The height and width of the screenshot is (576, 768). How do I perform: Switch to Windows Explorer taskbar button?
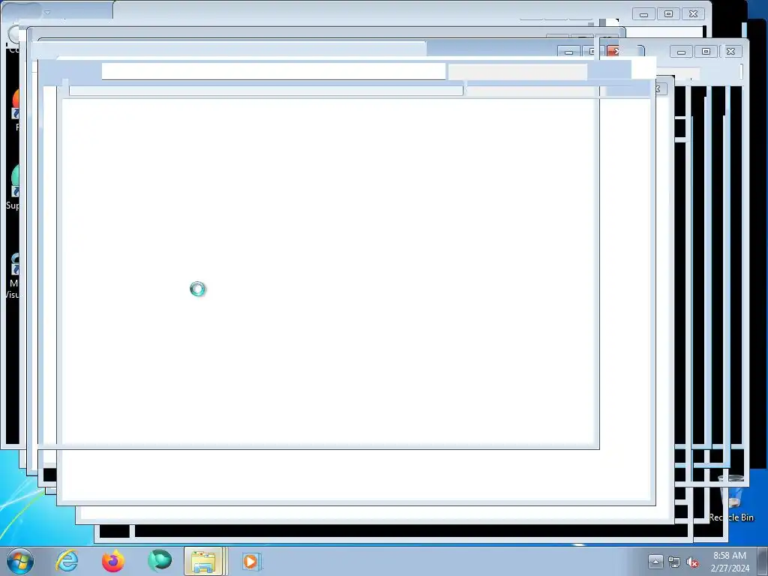(x=205, y=561)
